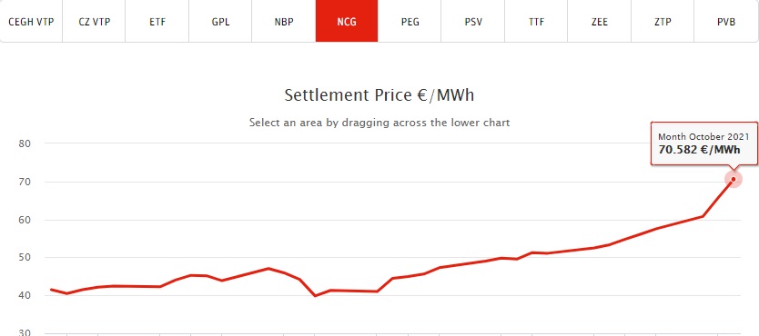Click the 70.582 €/MWh tooltip box
Image resolution: width=759 pixels, height=336 pixels.
(704, 143)
